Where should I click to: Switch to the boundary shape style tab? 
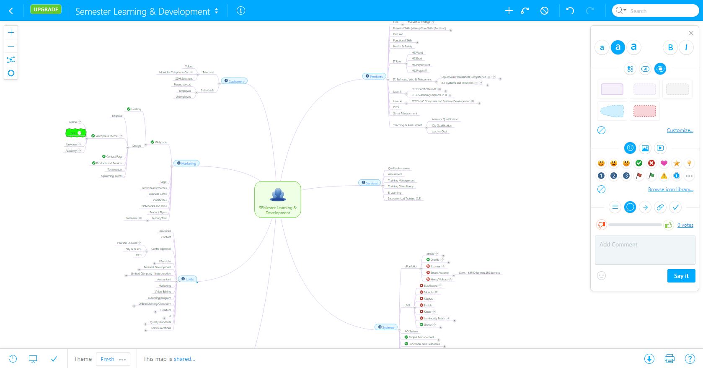click(x=660, y=69)
